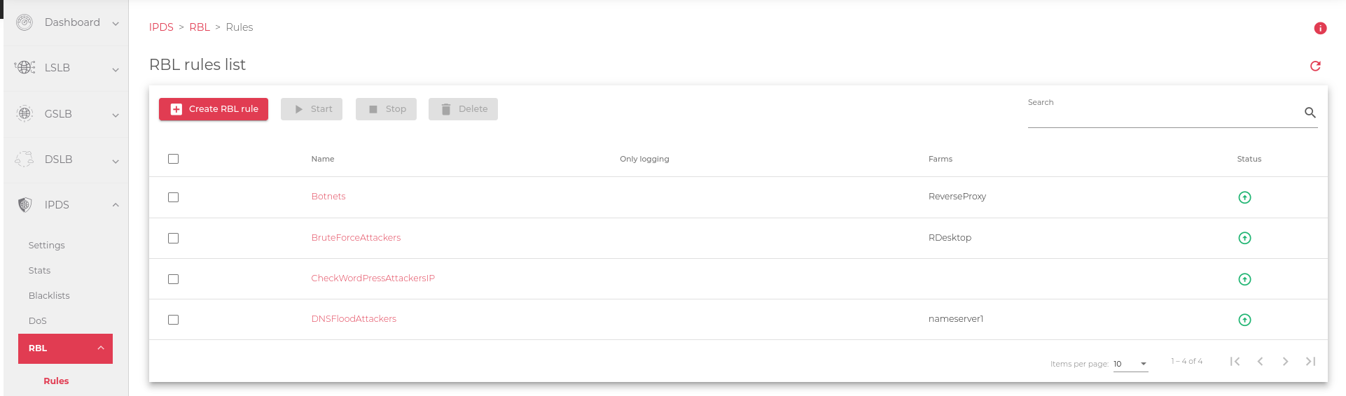Jump to the first page icon

pos(1235,361)
